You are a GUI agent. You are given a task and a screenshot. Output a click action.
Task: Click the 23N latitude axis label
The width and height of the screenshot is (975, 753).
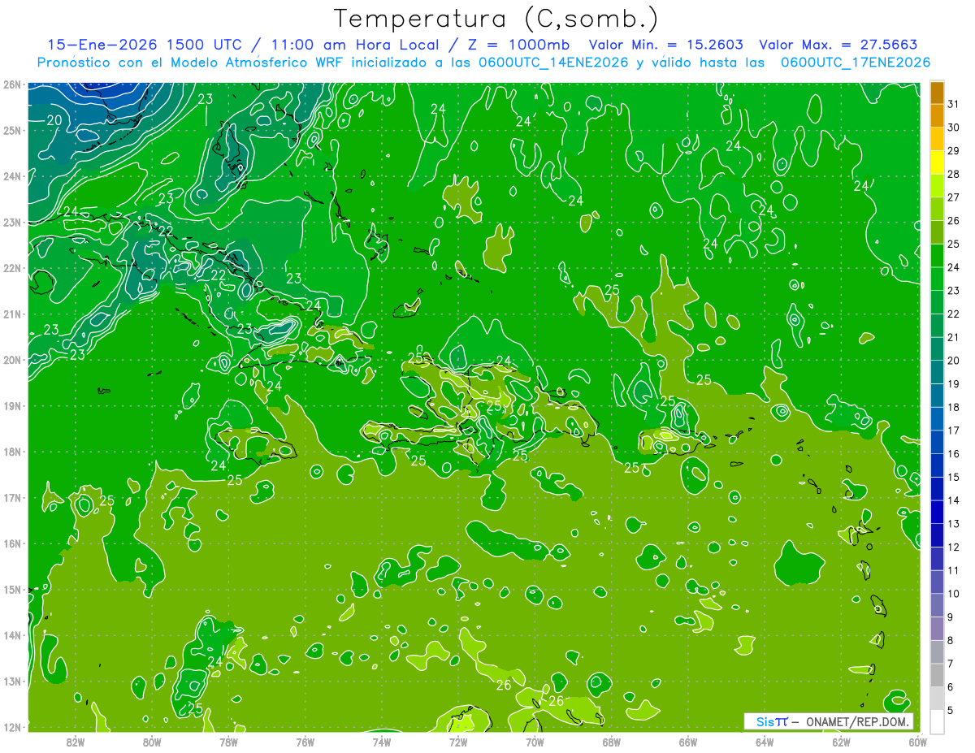click(11, 222)
